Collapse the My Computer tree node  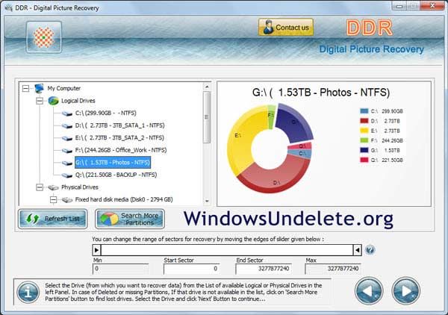[x=25, y=88]
